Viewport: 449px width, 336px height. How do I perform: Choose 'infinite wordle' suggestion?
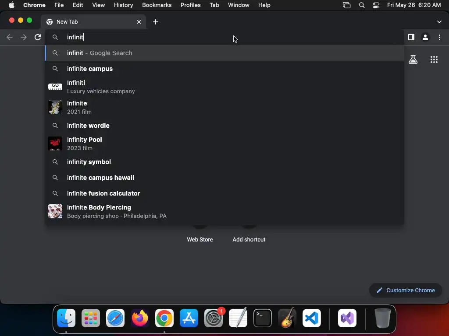pyautogui.click(x=224, y=126)
